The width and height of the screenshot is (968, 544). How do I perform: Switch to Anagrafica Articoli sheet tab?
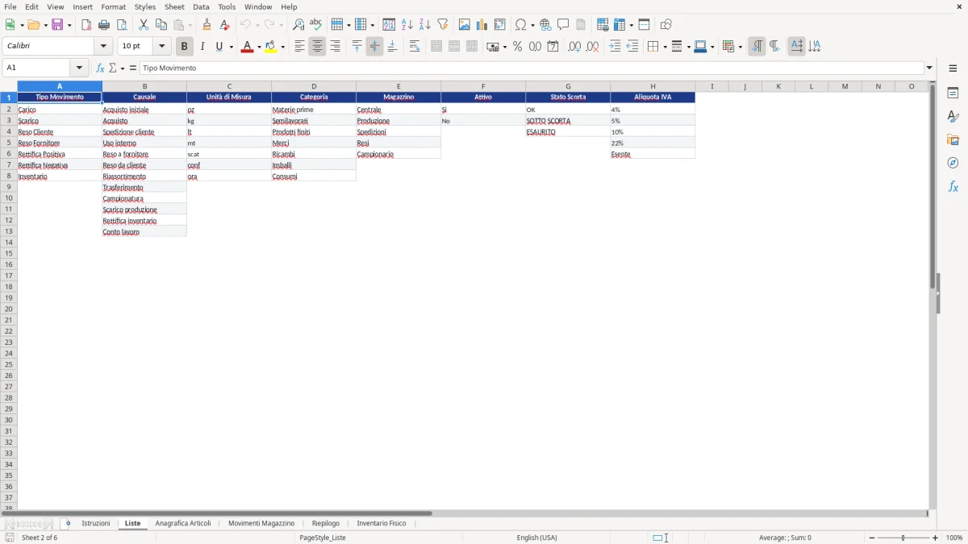tap(183, 524)
